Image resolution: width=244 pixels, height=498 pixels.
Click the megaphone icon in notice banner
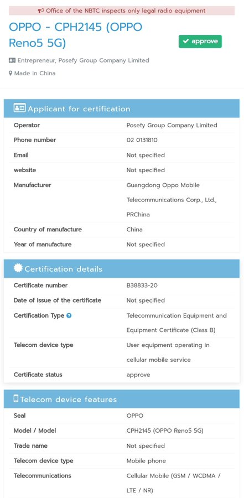(41, 11)
